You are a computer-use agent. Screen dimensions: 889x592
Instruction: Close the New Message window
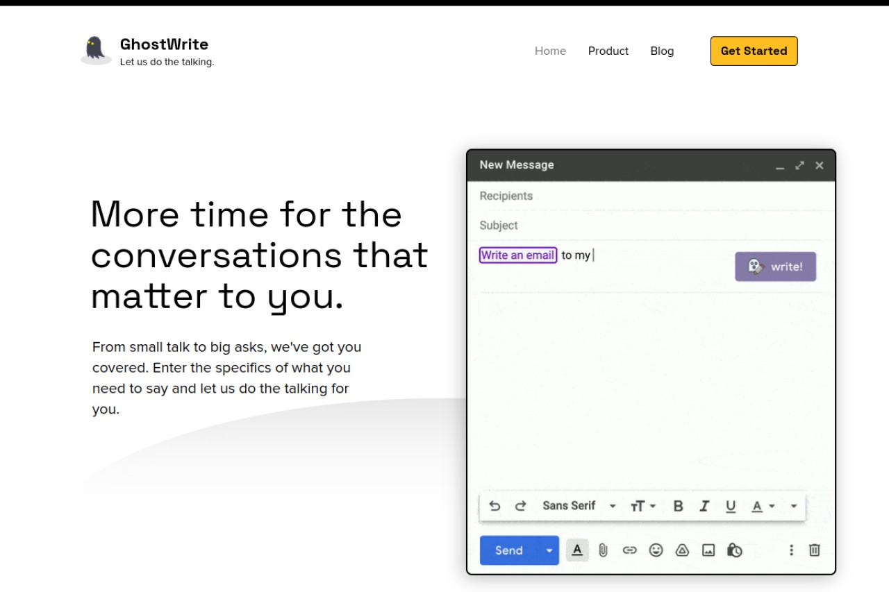click(x=820, y=165)
